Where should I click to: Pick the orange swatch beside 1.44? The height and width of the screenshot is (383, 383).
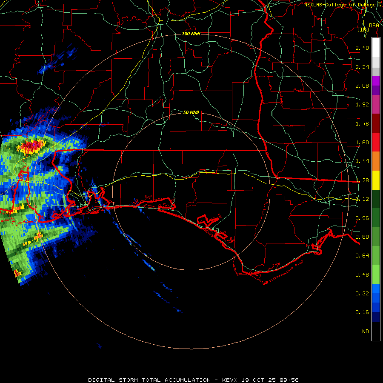coord(376,161)
